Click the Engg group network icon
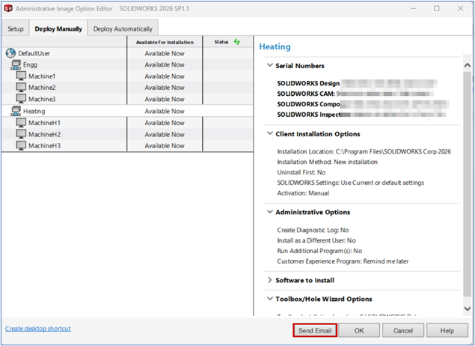Screen dimensions: 475x346 pos(16,64)
